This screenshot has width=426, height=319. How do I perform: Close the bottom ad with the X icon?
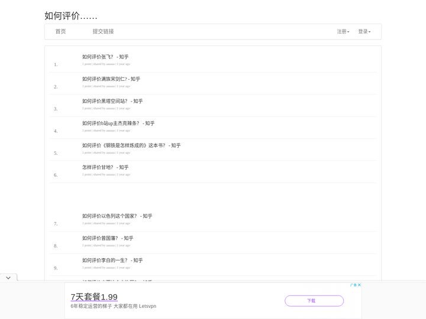click(360, 285)
